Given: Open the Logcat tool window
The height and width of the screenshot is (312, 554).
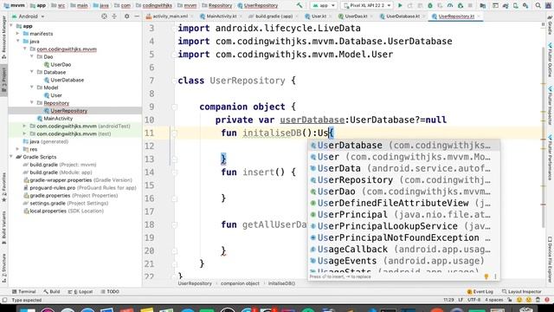Looking at the screenshot, I should point(81,292).
